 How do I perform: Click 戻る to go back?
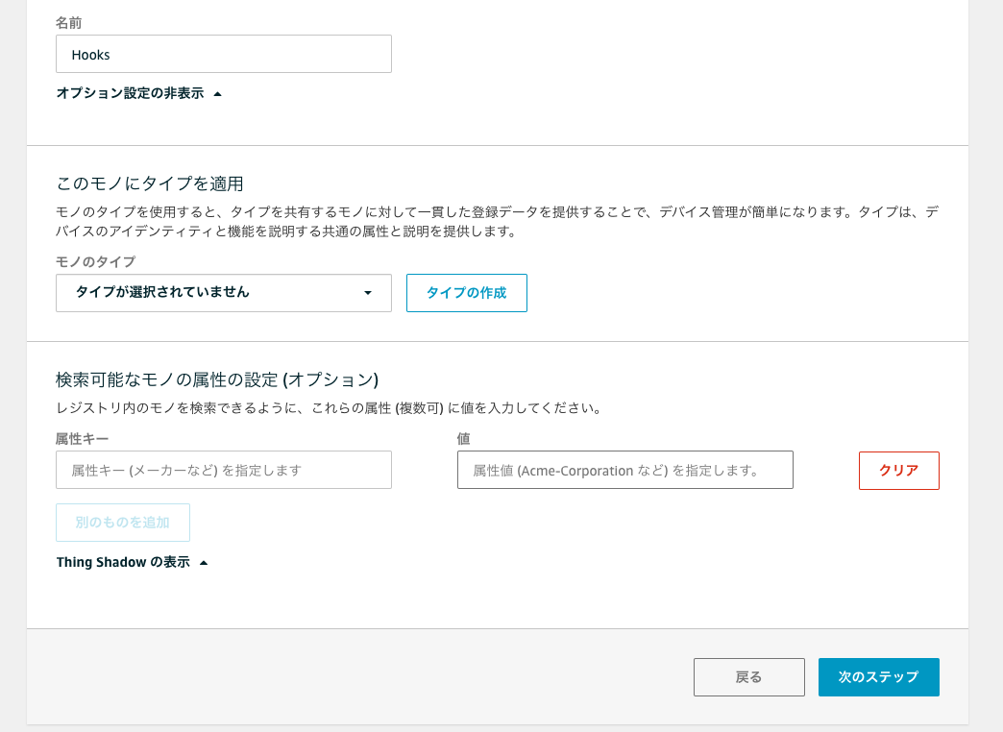tap(748, 677)
